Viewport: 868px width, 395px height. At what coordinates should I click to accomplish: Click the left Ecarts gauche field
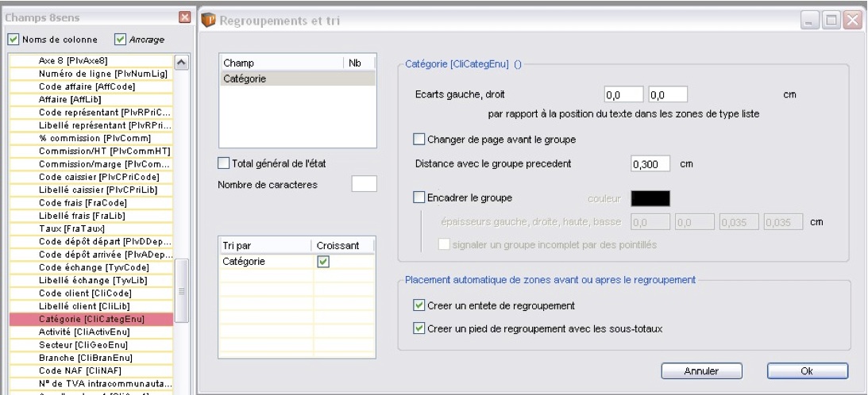pos(624,94)
